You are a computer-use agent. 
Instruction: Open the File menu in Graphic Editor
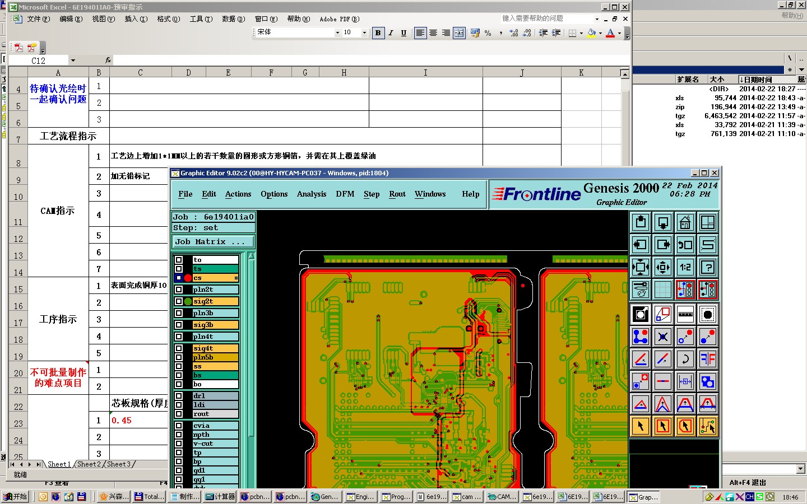(x=185, y=194)
